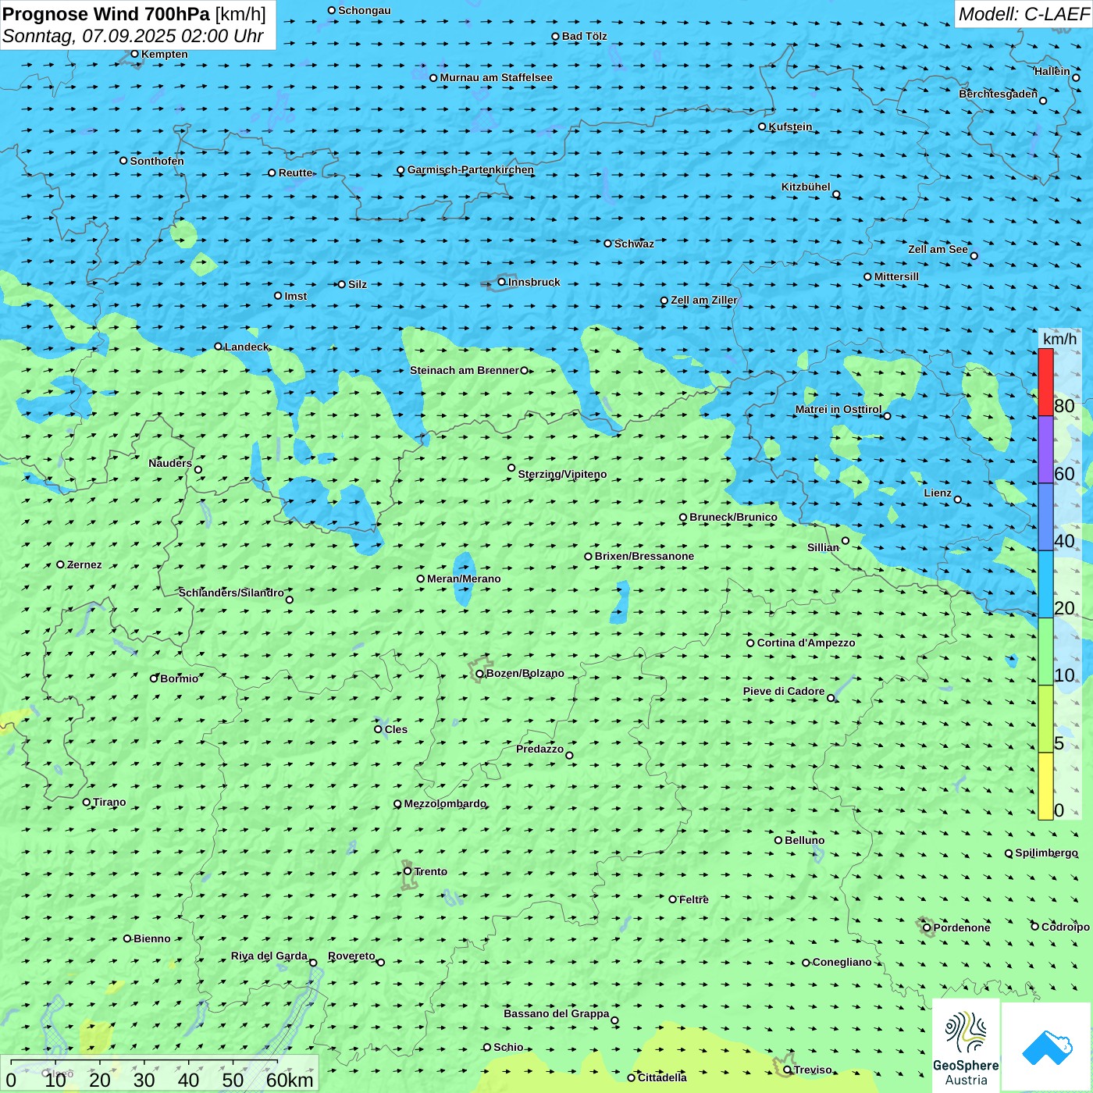Click the Bruneck/Brunico marker

point(683,517)
